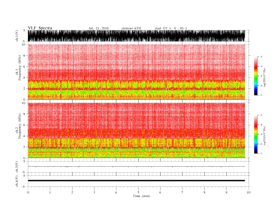Click the "ch.3(V)" axis label

[17, 167]
